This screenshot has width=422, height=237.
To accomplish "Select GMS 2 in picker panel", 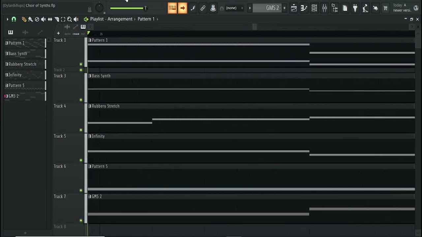I will (25, 96).
